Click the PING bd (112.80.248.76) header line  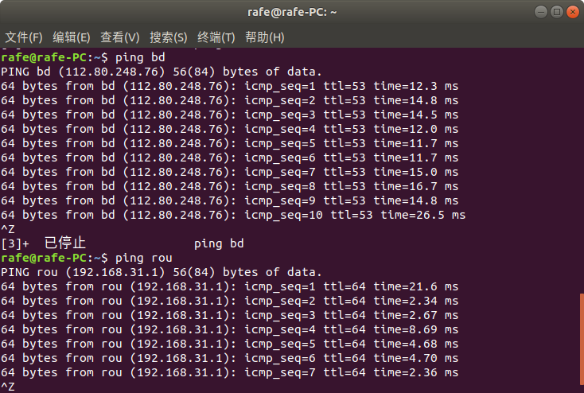159,72
